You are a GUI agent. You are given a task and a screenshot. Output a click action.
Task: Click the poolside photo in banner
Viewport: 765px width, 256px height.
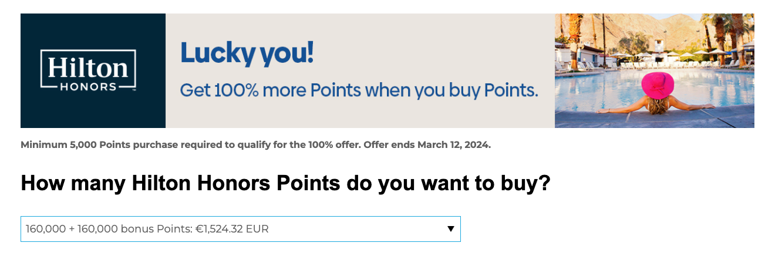[654, 70]
